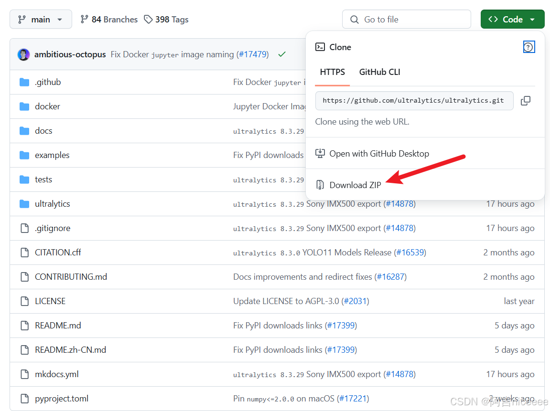Viewport: 550px width, 411px height.
Task: Click the green commit status checkmark
Action: [281, 54]
